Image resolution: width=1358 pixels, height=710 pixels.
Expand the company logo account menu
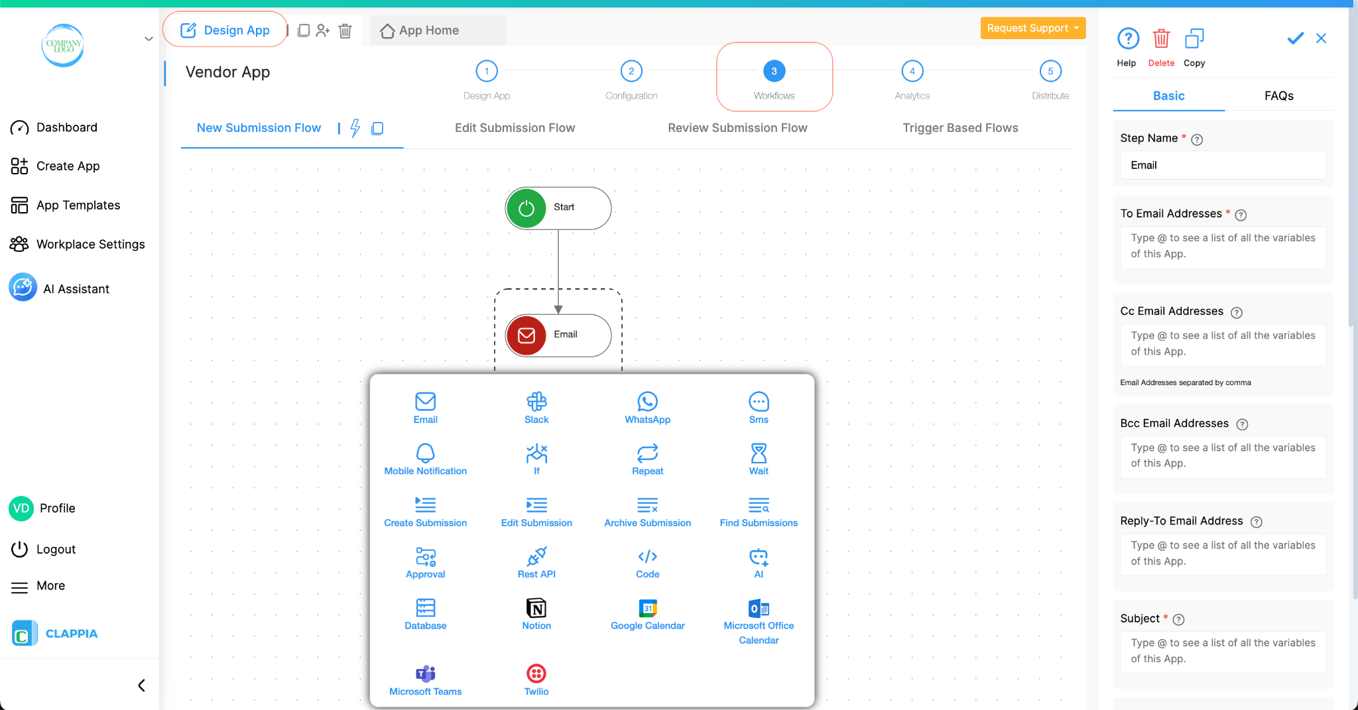(x=149, y=38)
